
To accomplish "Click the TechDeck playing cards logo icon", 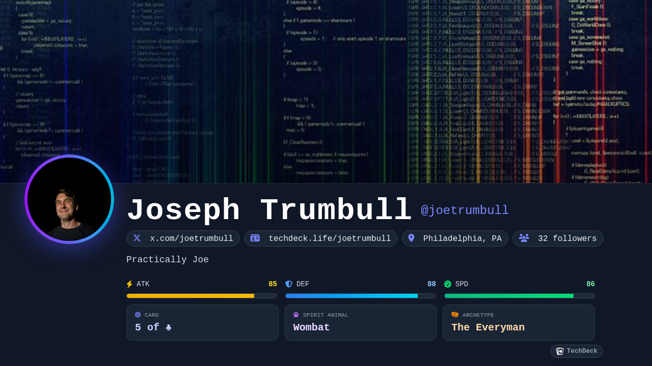I will (560, 351).
